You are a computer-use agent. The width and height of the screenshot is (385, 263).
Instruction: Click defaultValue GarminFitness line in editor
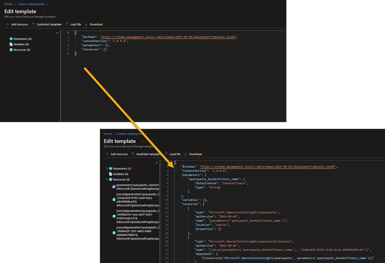(221, 183)
